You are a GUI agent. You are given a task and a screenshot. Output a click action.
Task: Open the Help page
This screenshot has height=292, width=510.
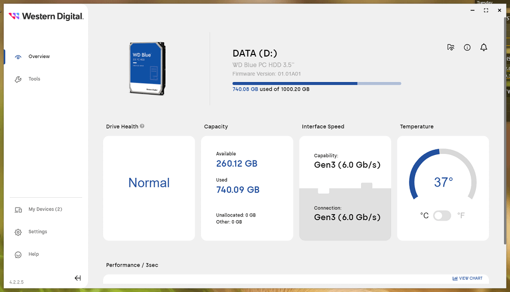(x=34, y=254)
